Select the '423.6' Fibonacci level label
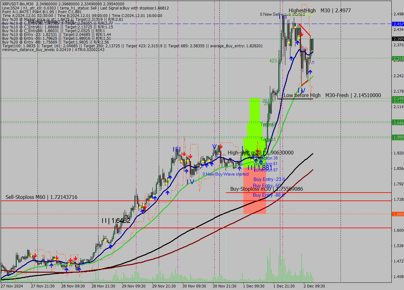Image resolution: width=404 pixels, height=290 pixels. click(x=275, y=61)
